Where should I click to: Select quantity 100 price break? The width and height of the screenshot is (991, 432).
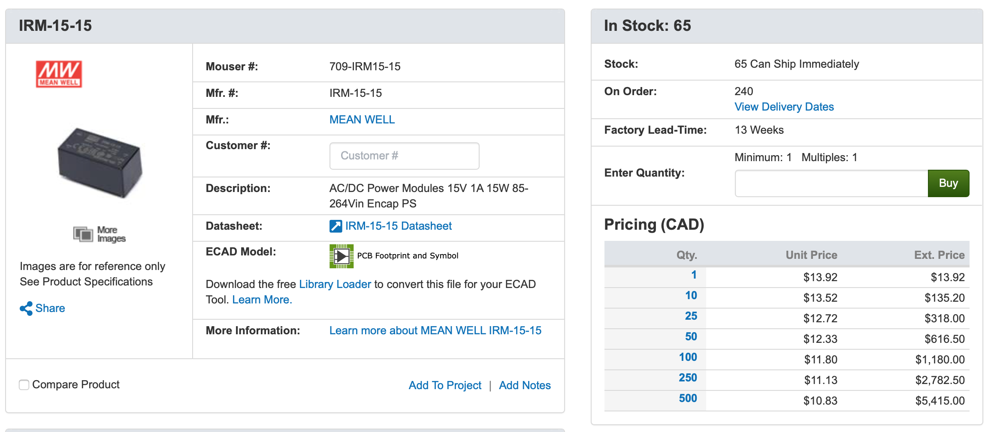tap(688, 357)
